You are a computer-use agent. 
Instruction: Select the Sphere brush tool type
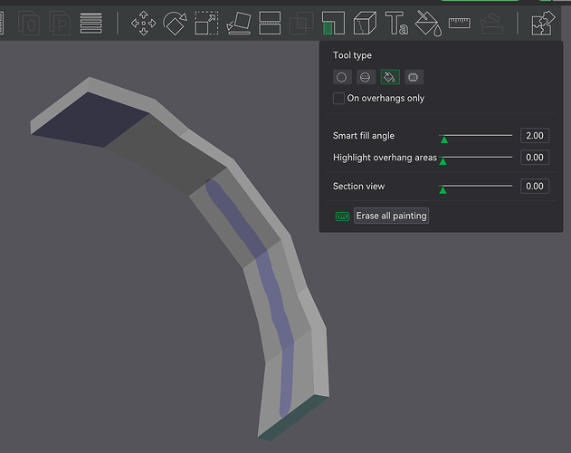click(x=366, y=77)
